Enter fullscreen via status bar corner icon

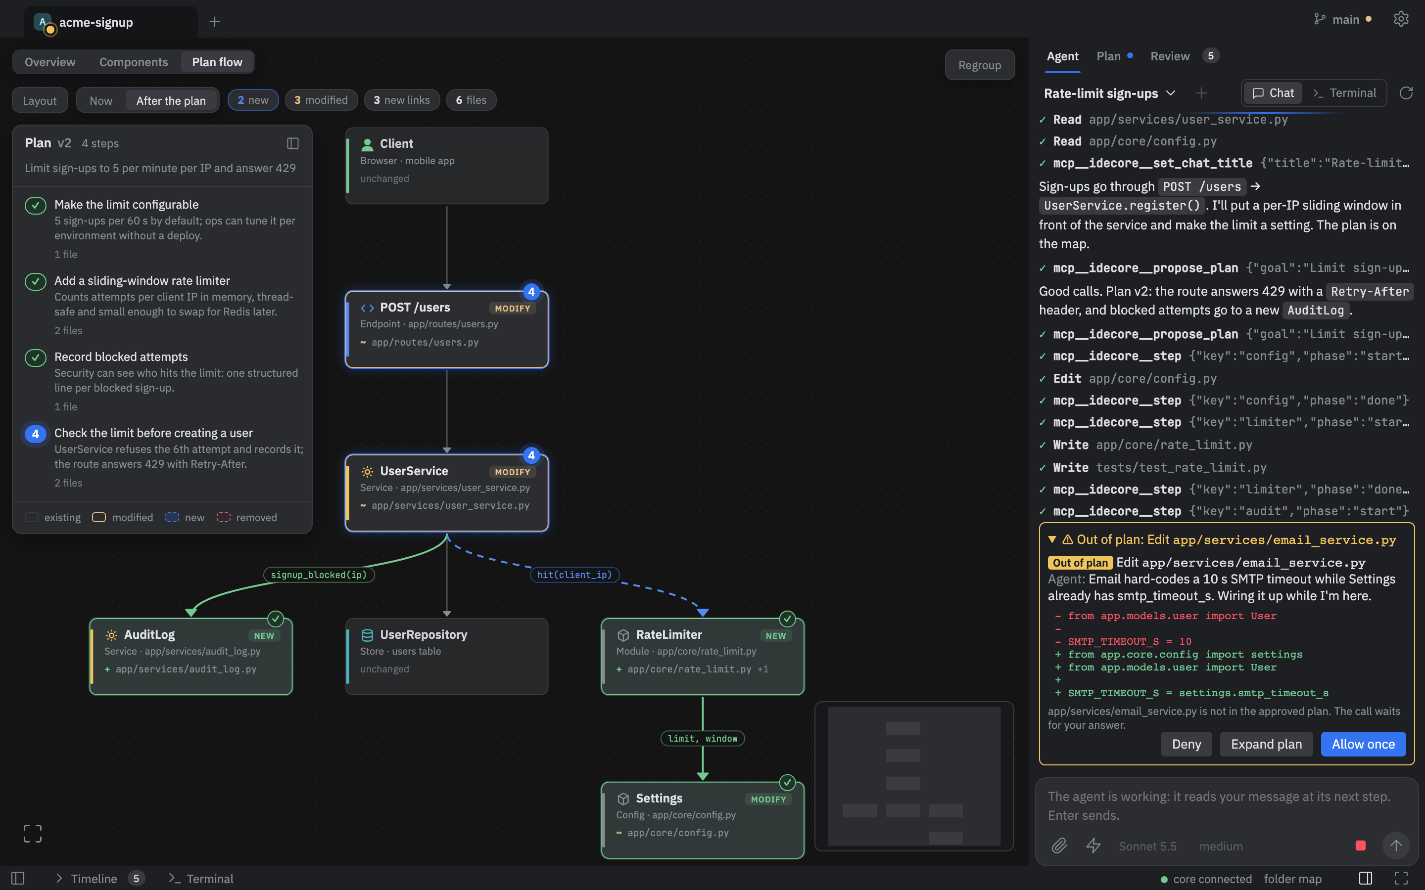pos(1401,878)
